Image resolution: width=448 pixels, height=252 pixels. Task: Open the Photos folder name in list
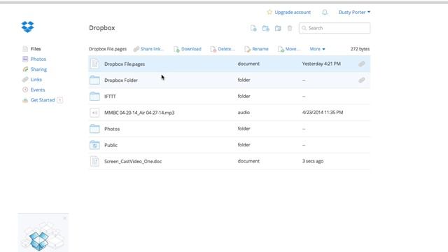point(112,129)
